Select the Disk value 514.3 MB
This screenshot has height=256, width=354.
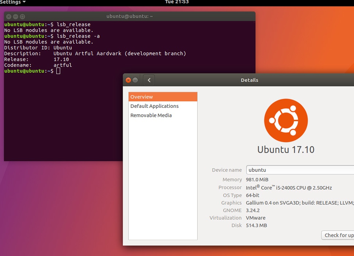256,225
